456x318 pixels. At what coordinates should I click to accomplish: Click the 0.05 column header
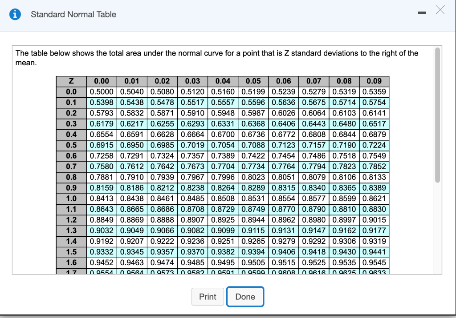(253, 81)
